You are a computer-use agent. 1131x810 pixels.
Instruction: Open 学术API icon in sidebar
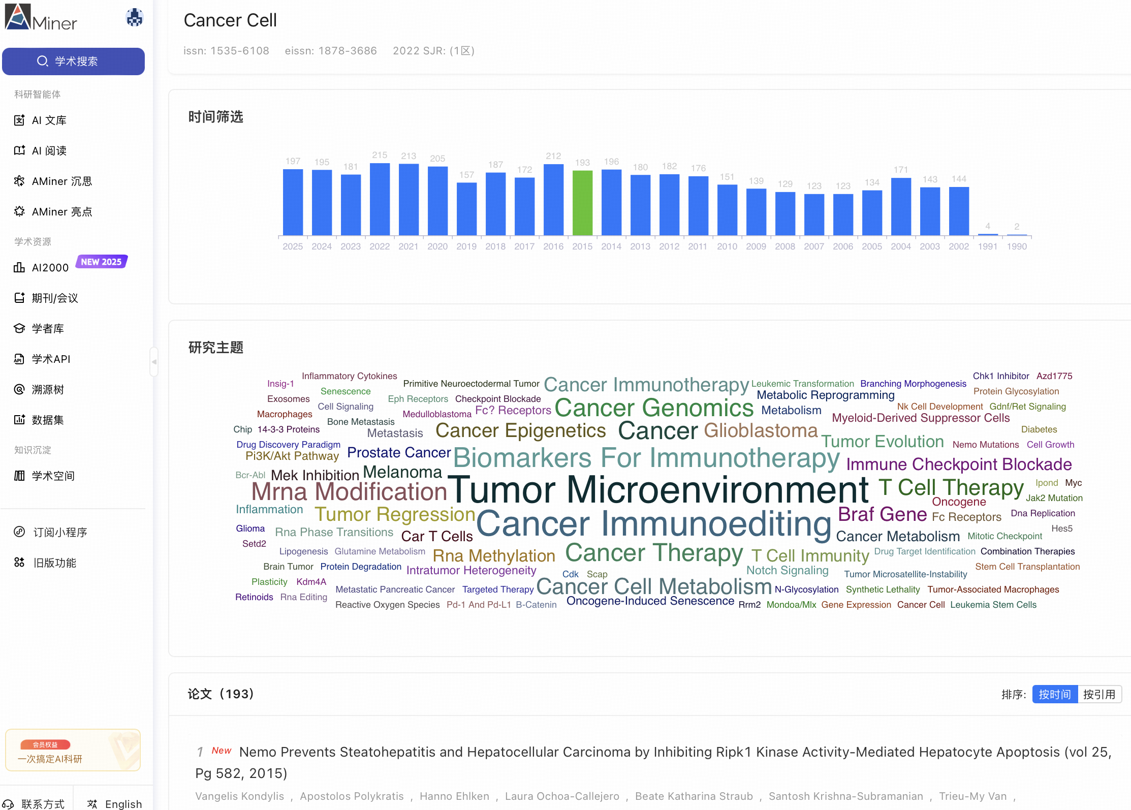19,359
